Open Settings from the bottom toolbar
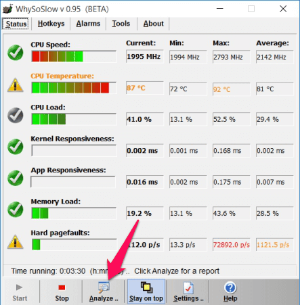The height and width of the screenshot is (305, 300). (188, 292)
